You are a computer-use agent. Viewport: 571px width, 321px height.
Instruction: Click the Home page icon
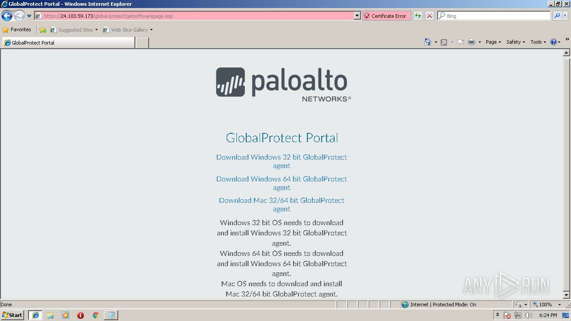[428, 42]
